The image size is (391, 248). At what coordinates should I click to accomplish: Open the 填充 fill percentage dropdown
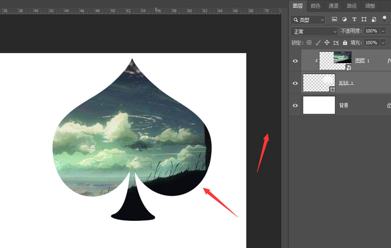[x=382, y=43]
